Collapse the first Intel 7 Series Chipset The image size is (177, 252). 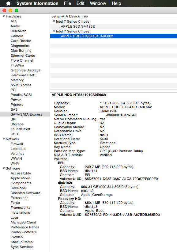54,21
